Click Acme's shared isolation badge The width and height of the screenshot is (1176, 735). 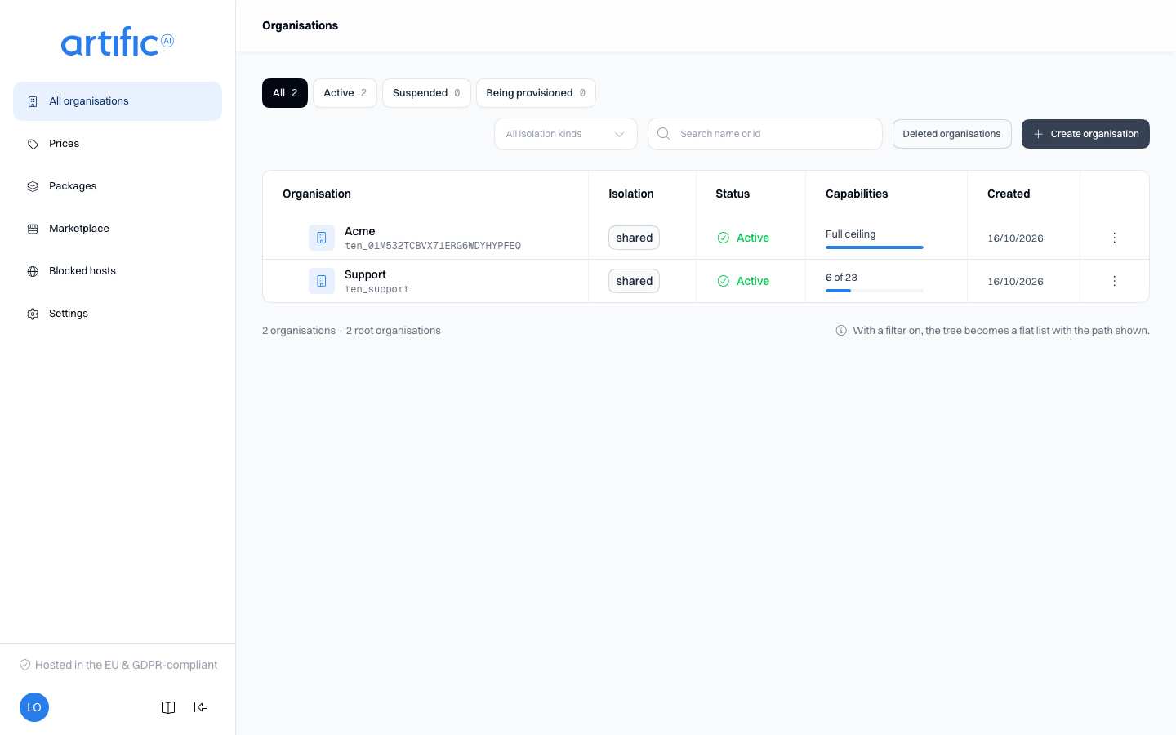click(x=634, y=238)
